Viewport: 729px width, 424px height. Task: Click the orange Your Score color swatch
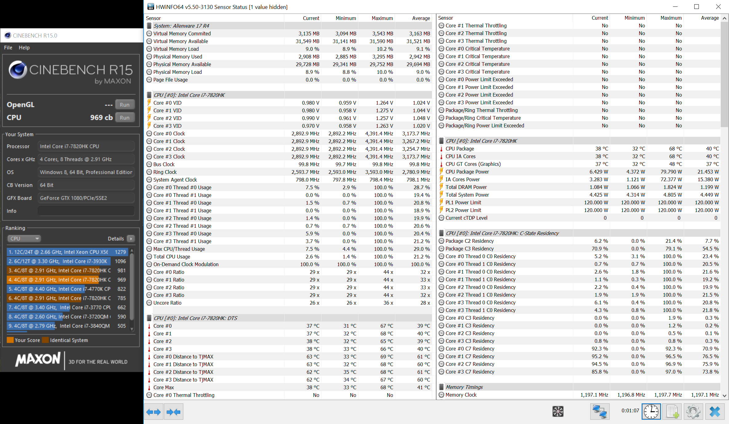10,340
